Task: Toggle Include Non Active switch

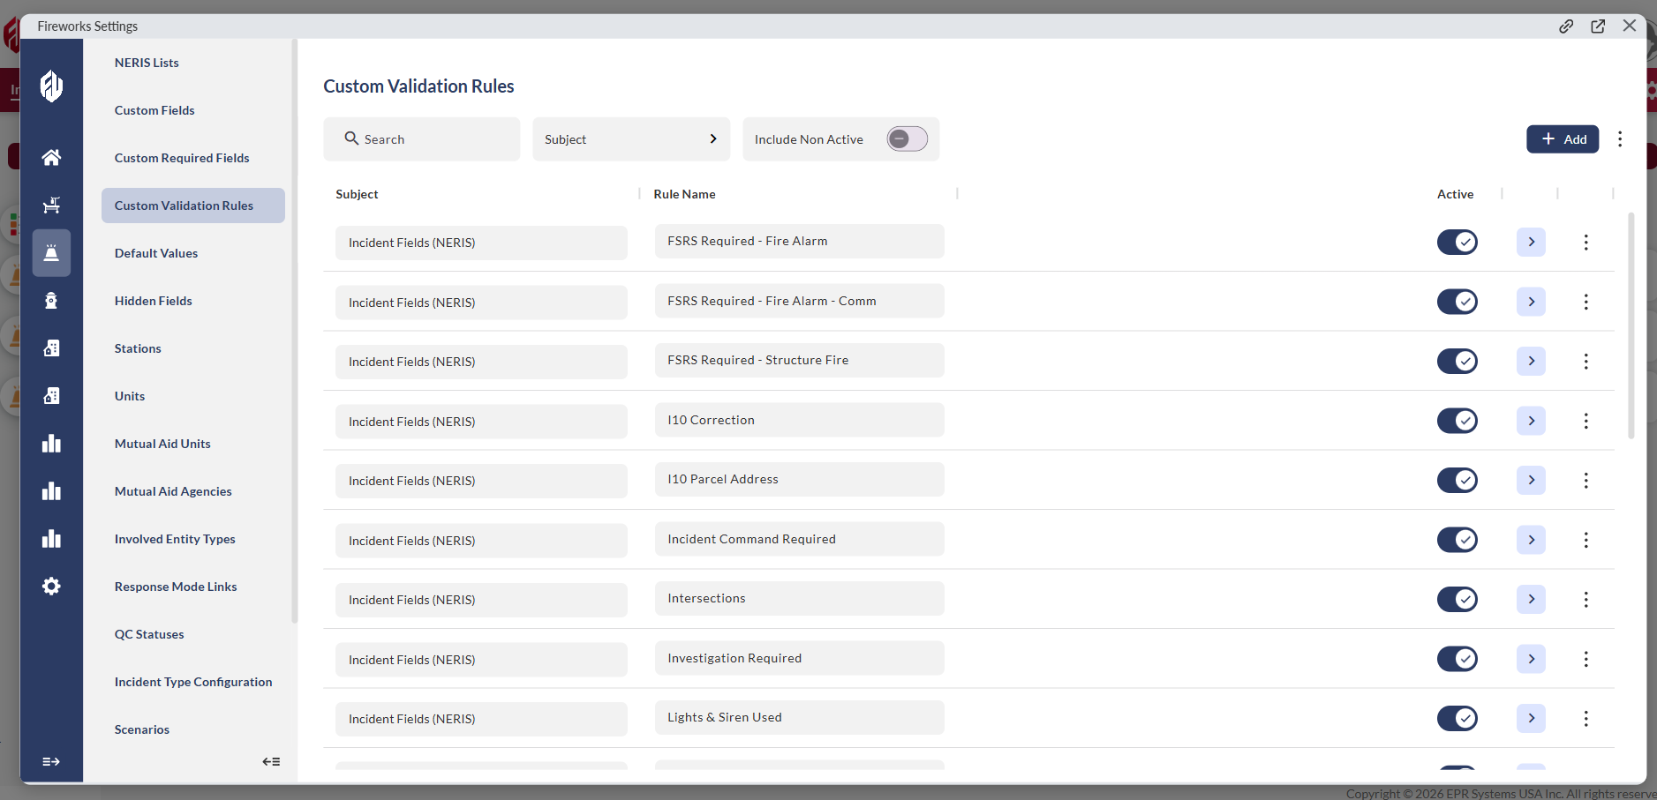Action: click(x=907, y=139)
